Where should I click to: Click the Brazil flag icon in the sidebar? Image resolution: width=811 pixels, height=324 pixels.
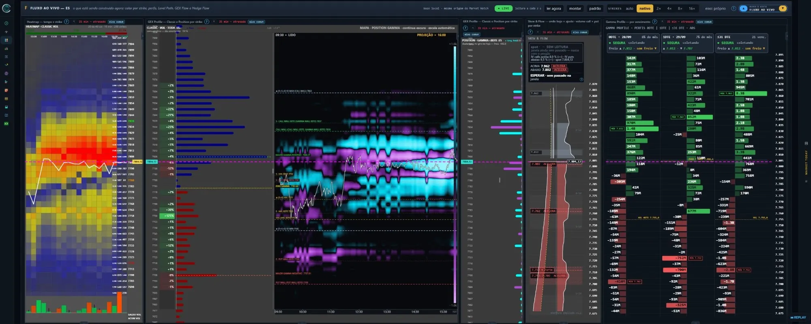(x=6, y=124)
